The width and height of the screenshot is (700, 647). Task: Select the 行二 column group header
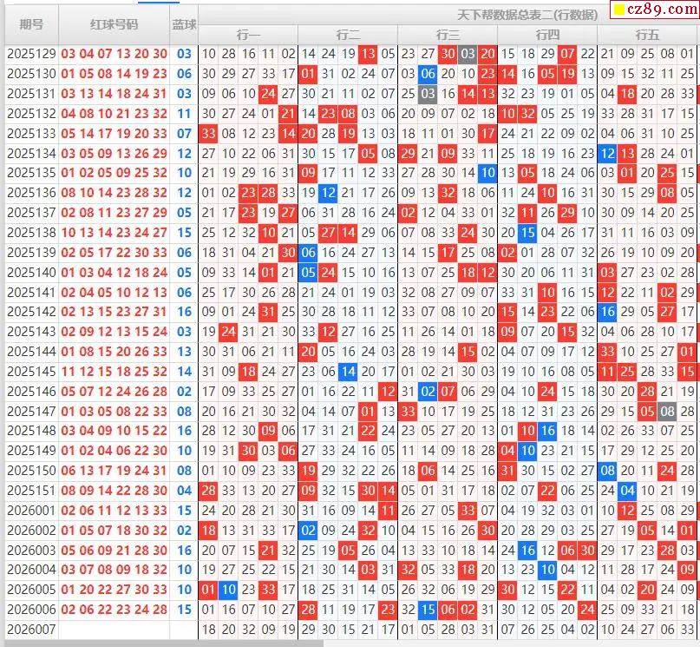(348, 35)
